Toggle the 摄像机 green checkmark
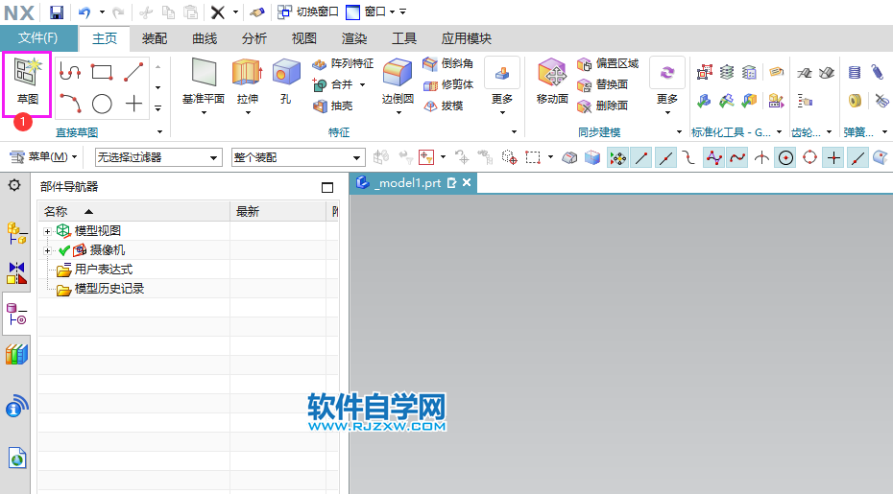Screen dimensions: 893x494 click(64, 250)
